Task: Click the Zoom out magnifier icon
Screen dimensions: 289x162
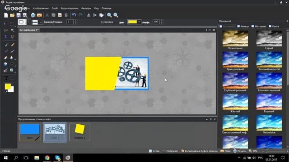Action: 116,15
